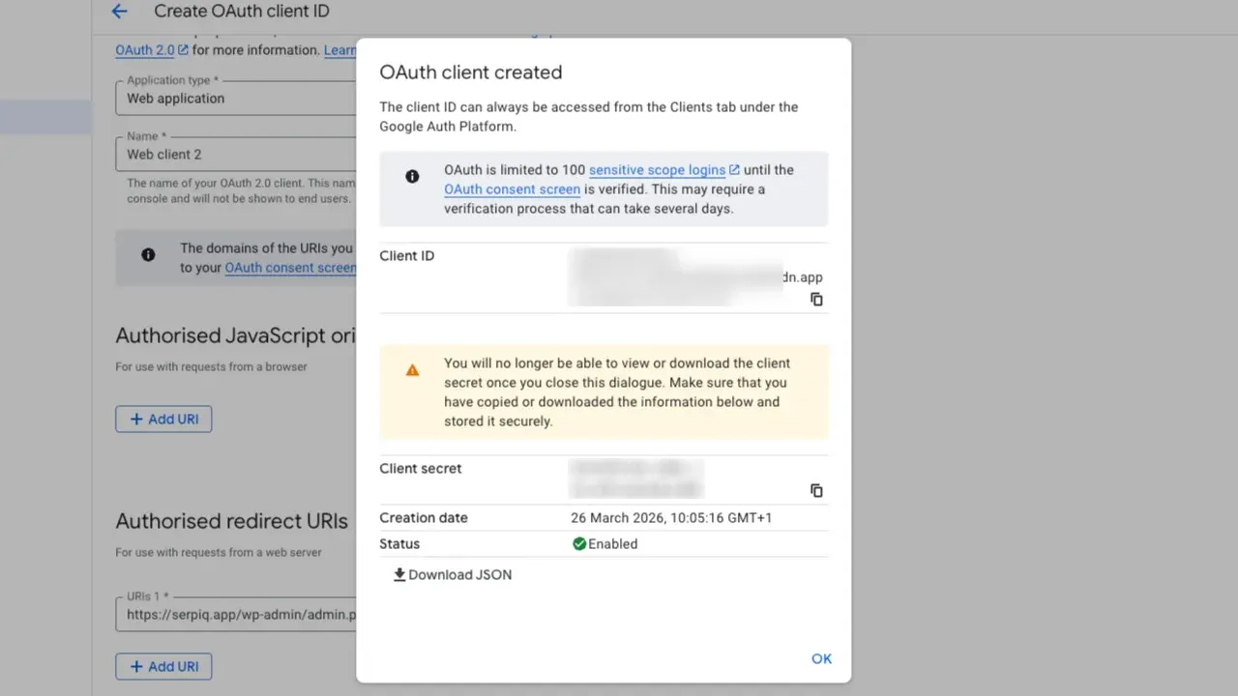Click the back arrow beside Create OAuth client ID
This screenshot has height=696, width=1238.
click(x=119, y=12)
